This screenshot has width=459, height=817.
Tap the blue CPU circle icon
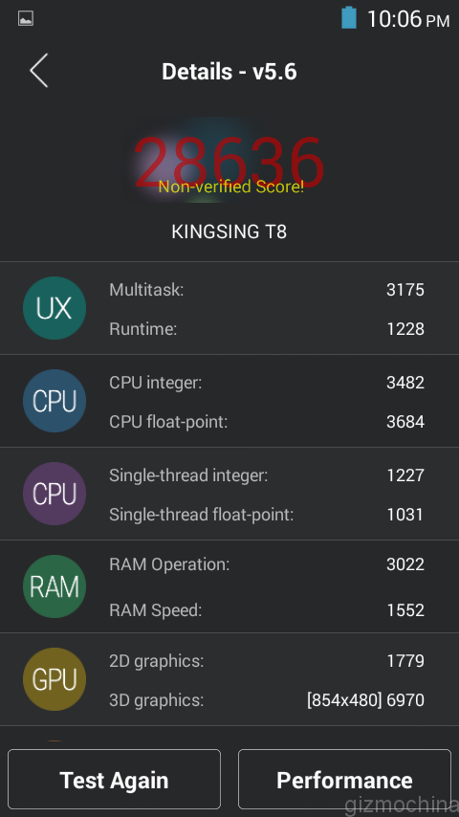(x=55, y=401)
